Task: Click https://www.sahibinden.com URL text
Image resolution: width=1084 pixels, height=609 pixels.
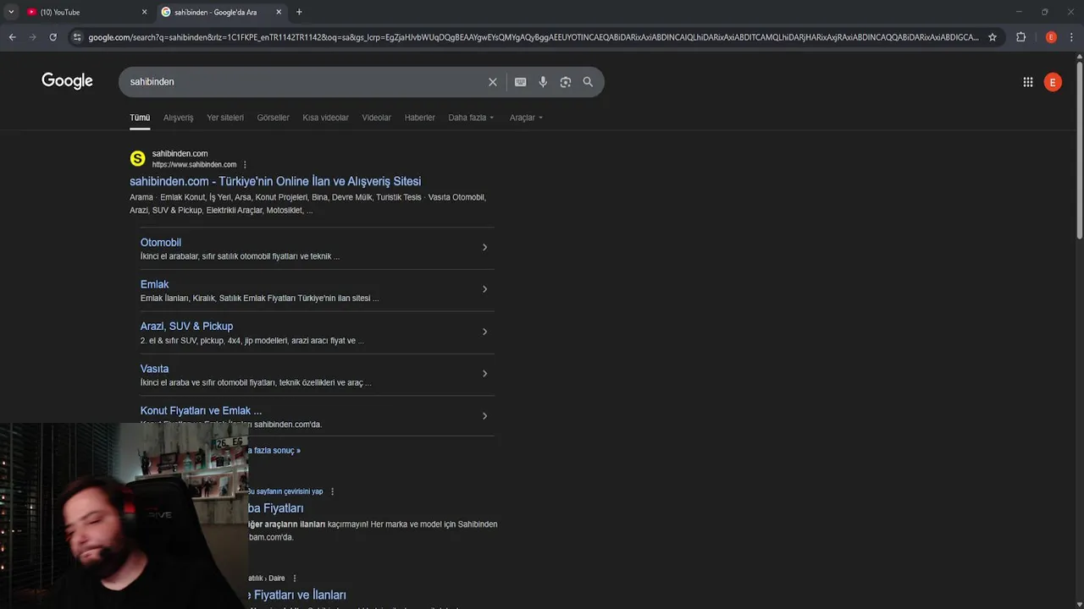Action: pos(194,165)
